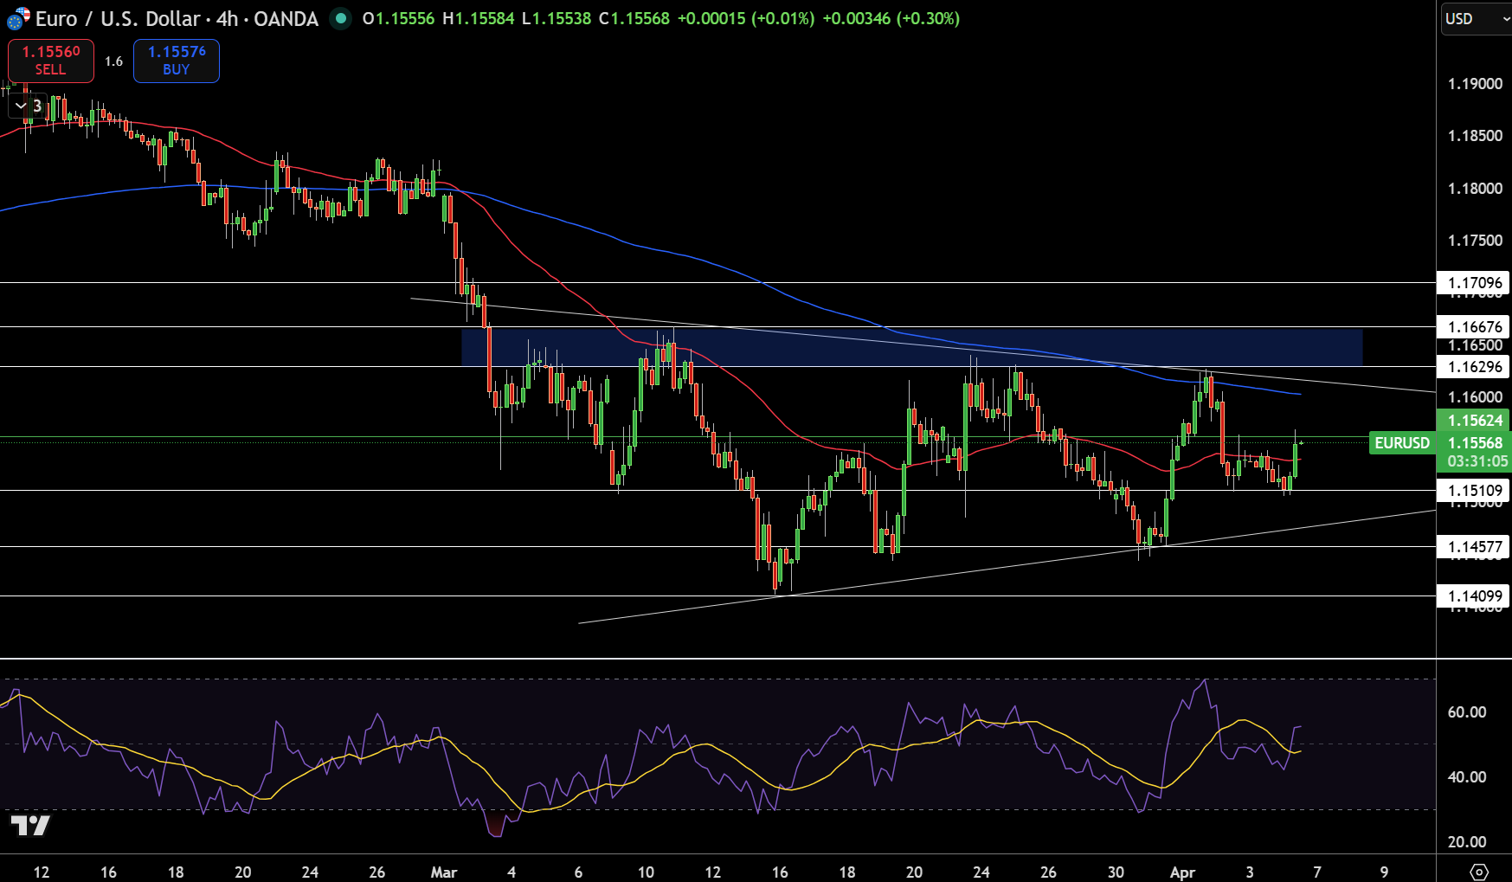This screenshot has width=1512, height=882.
Task: Open the USD currency dropdown
Action: (1475, 18)
